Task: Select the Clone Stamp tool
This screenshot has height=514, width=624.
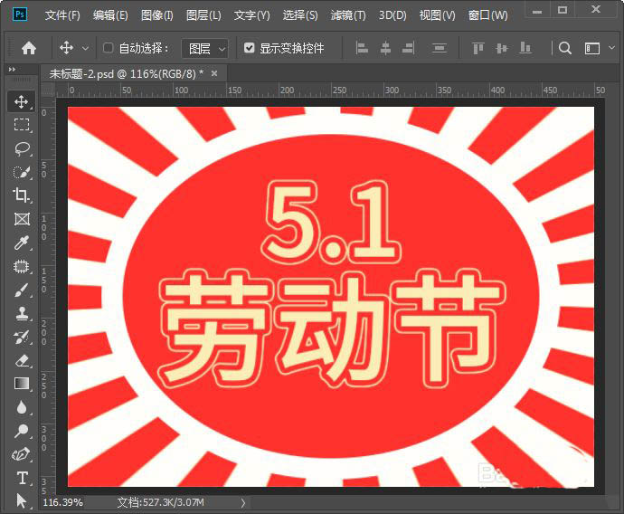Action: coord(22,313)
